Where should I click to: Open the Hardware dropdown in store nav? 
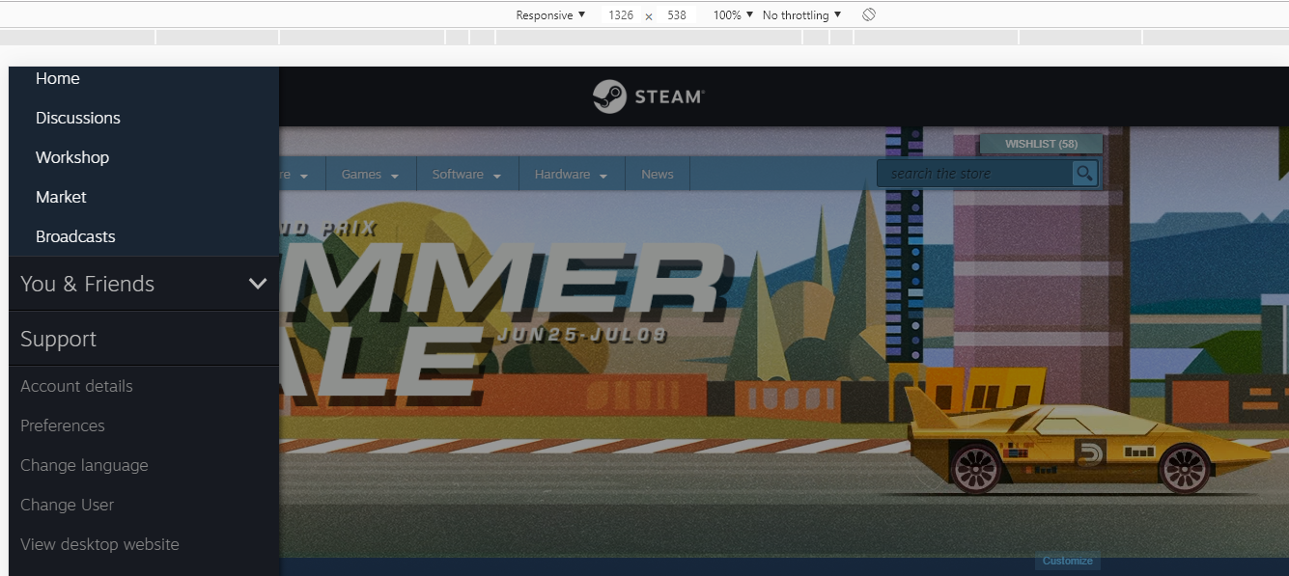pyautogui.click(x=571, y=175)
